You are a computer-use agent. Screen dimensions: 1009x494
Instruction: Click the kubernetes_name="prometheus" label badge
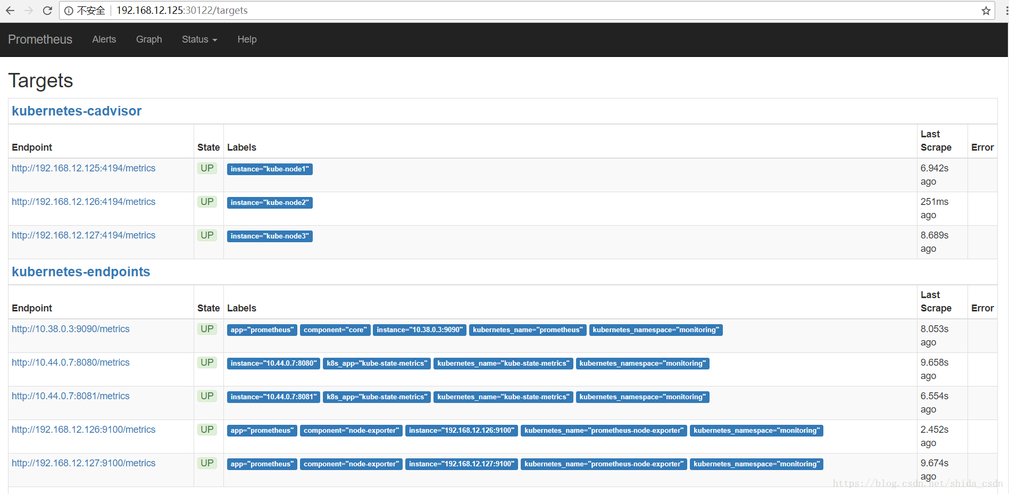pos(528,330)
